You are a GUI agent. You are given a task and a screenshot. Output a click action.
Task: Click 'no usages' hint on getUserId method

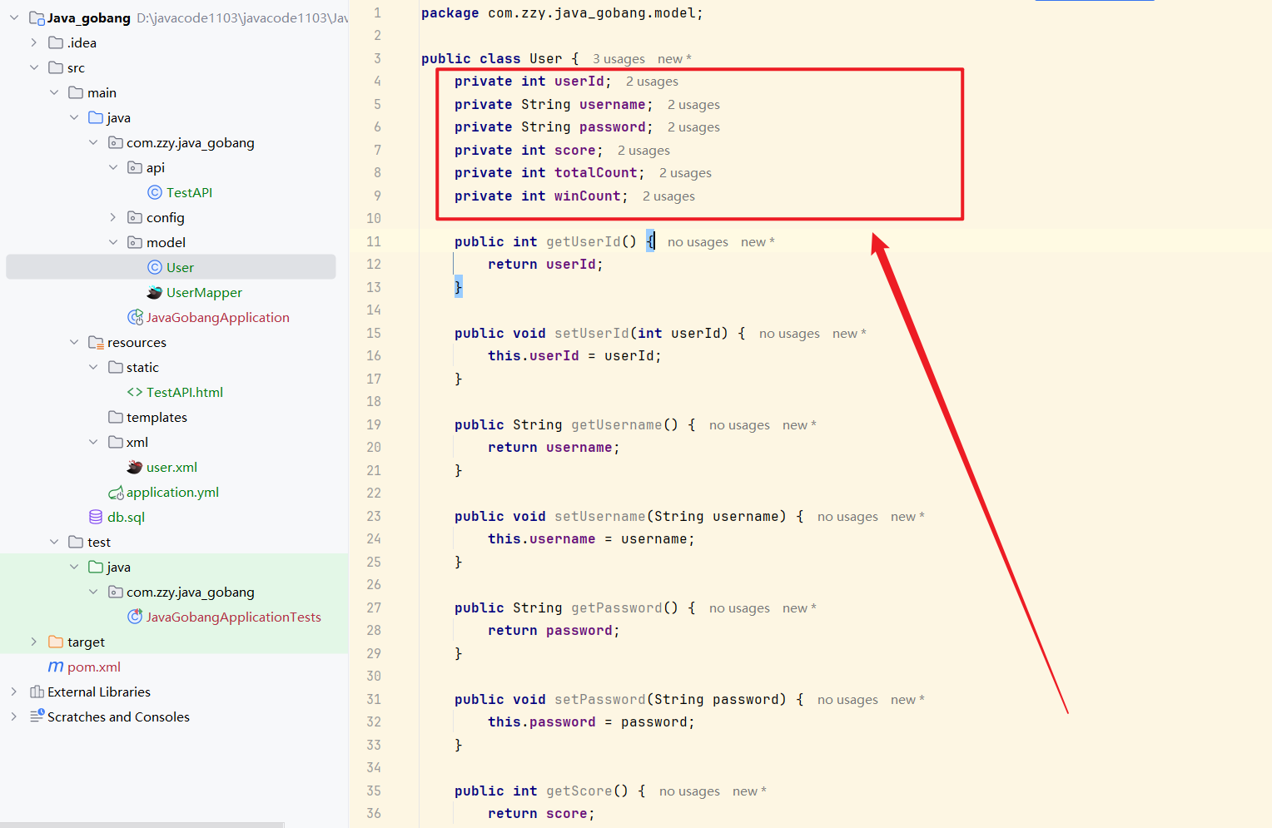698,242
